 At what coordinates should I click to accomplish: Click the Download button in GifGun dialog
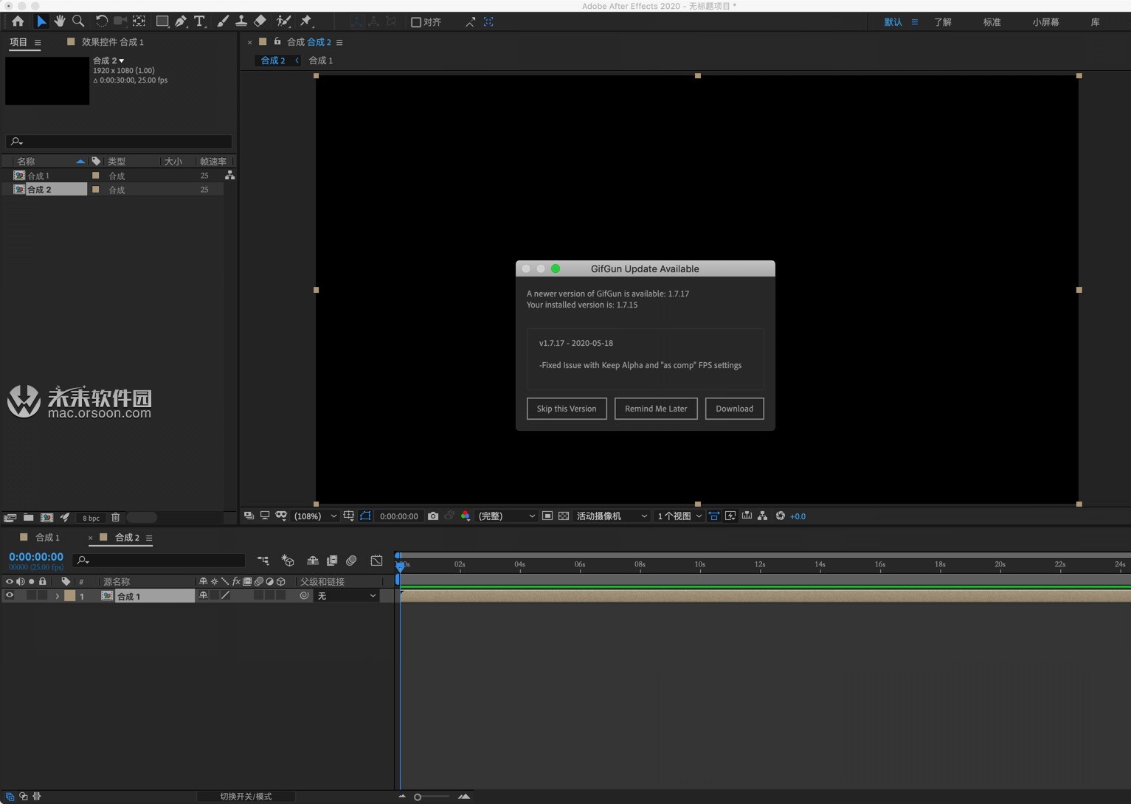coord(734,409)
